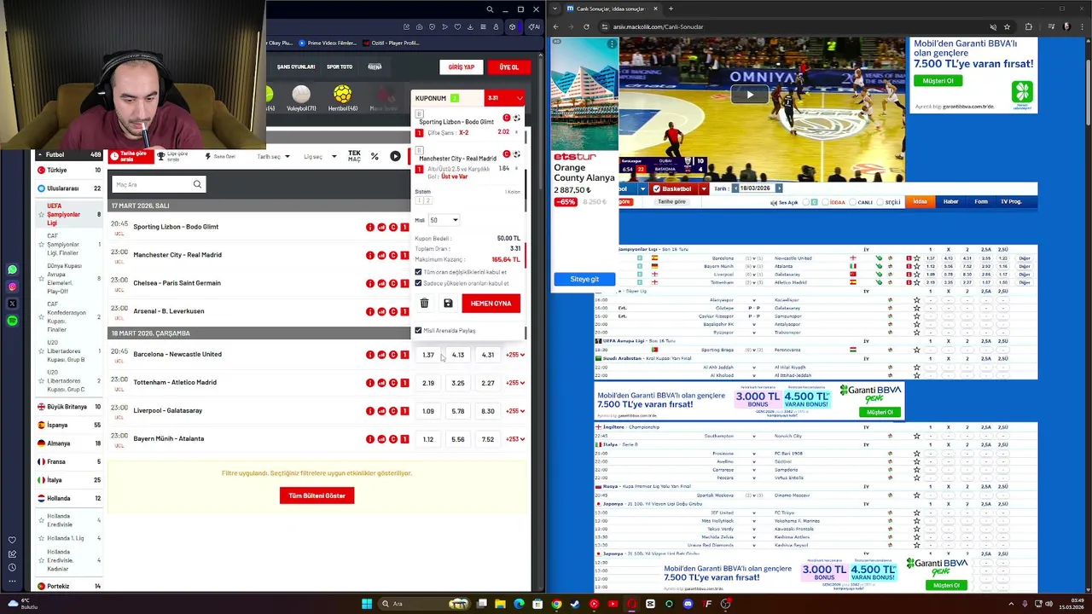This screenshot has width=1092, height=614.
Task: Expand +255 more bets for Barcelona - Newcastle United
Action: click(515, 355)
